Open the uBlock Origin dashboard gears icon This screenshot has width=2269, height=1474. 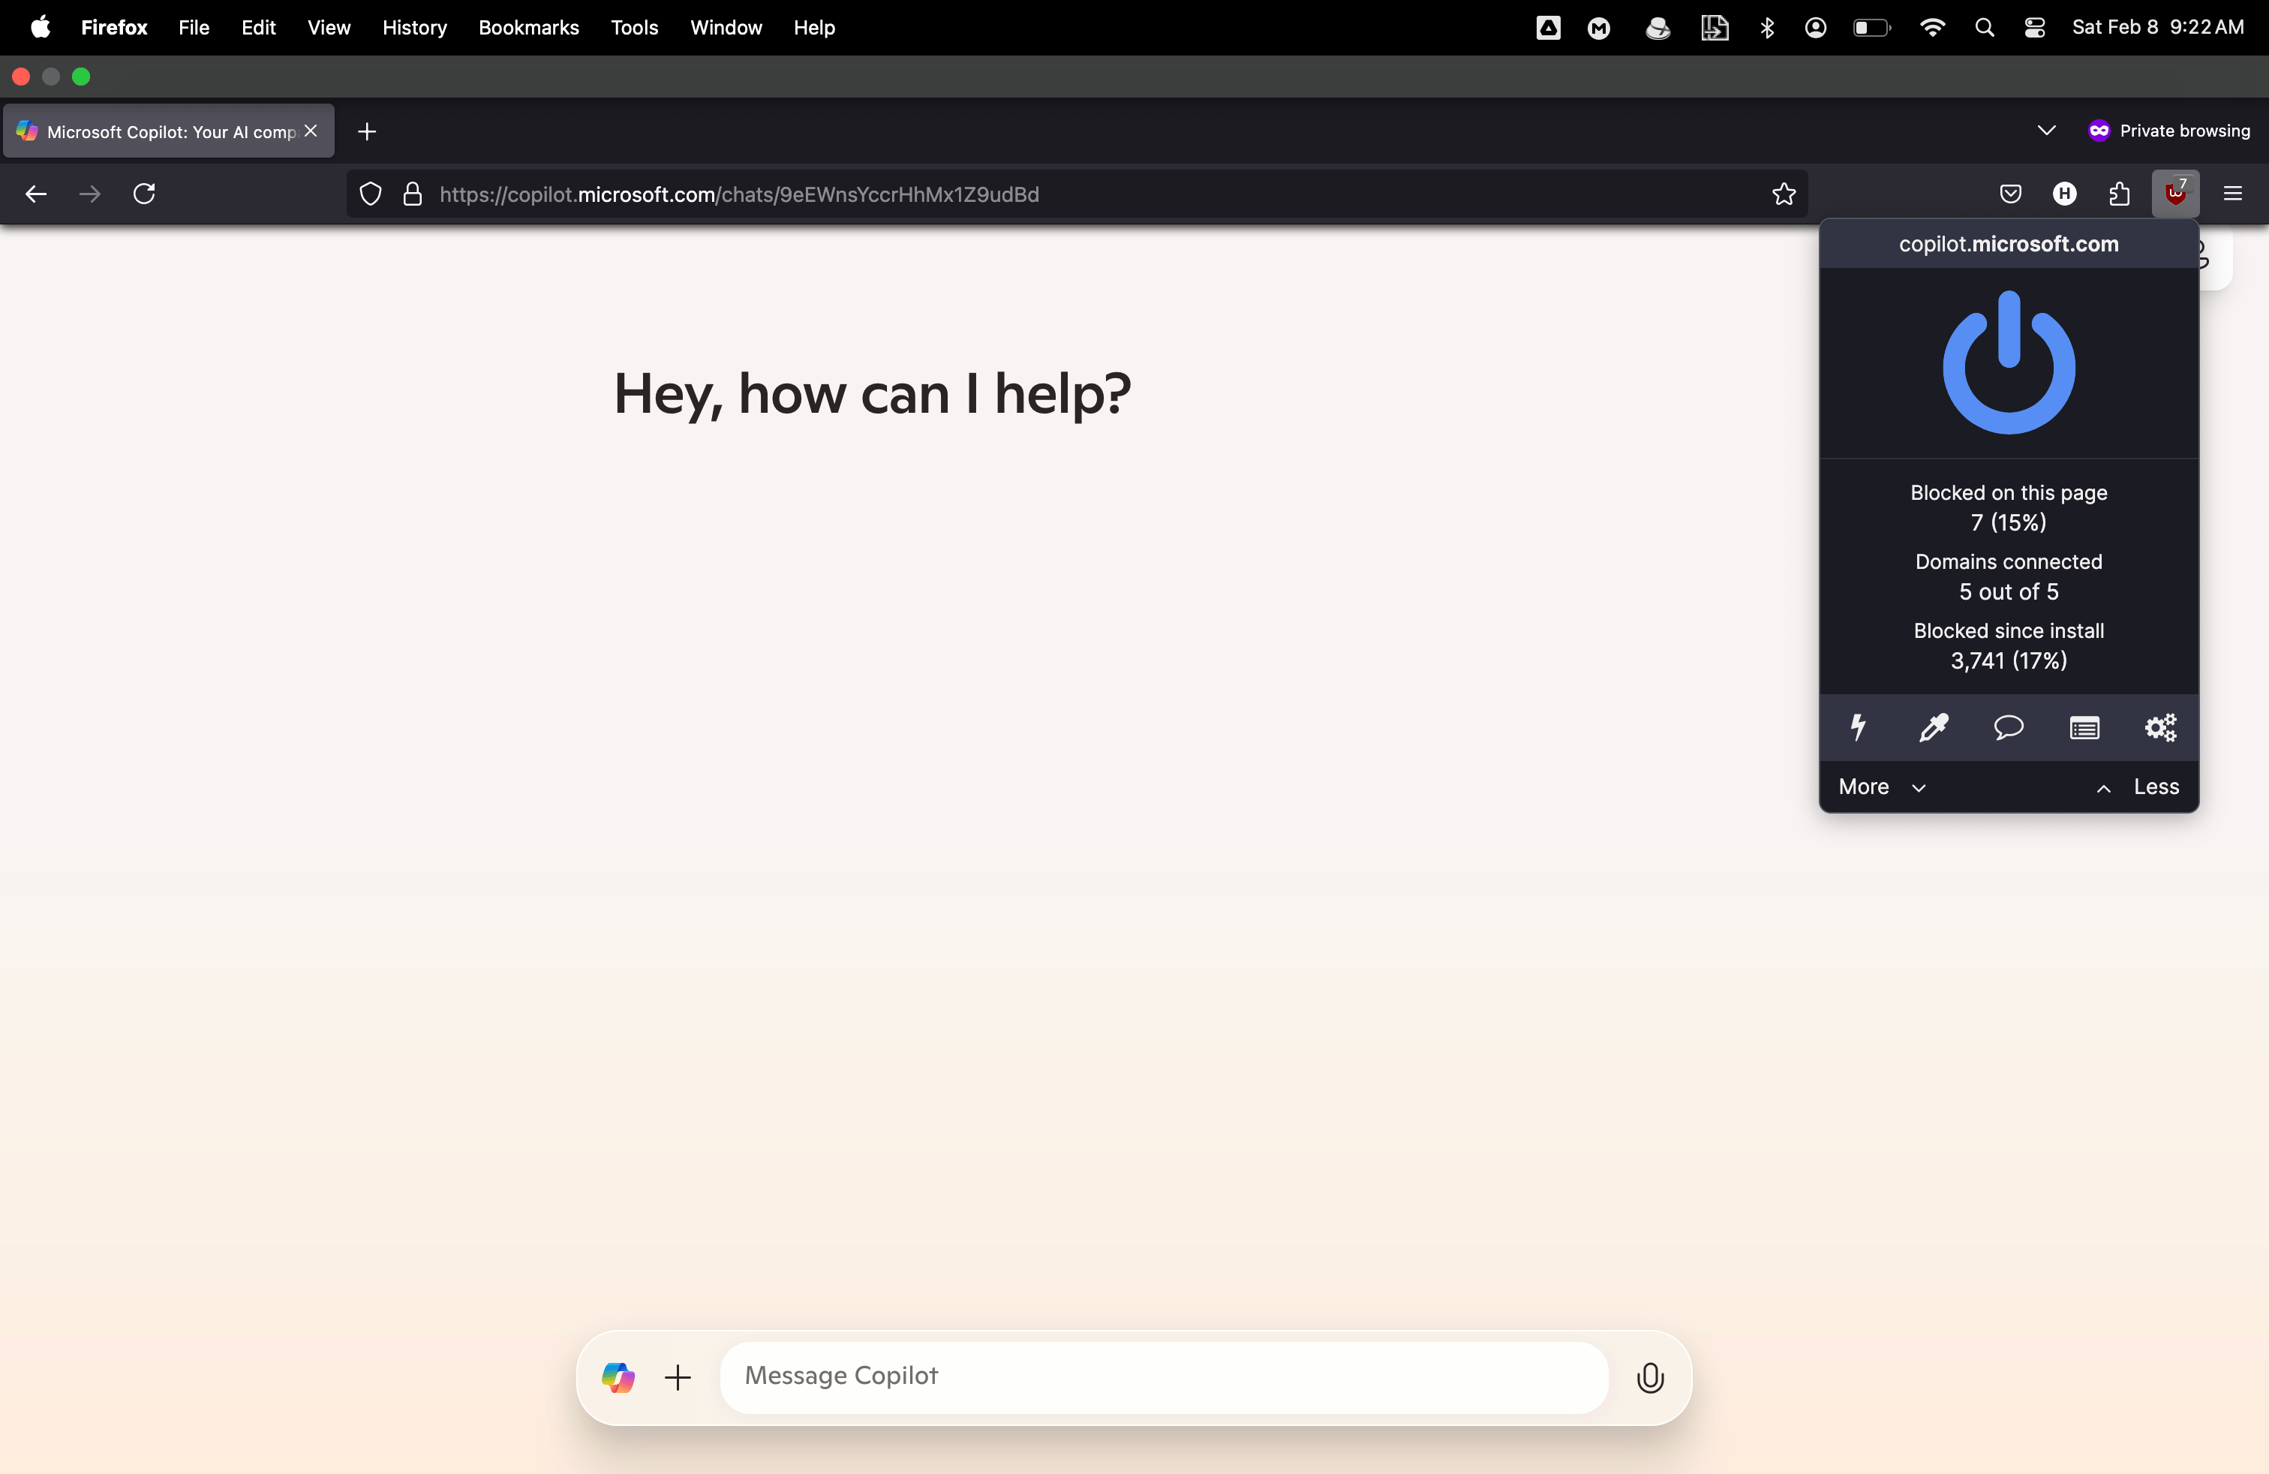(x=2160, y=727)
